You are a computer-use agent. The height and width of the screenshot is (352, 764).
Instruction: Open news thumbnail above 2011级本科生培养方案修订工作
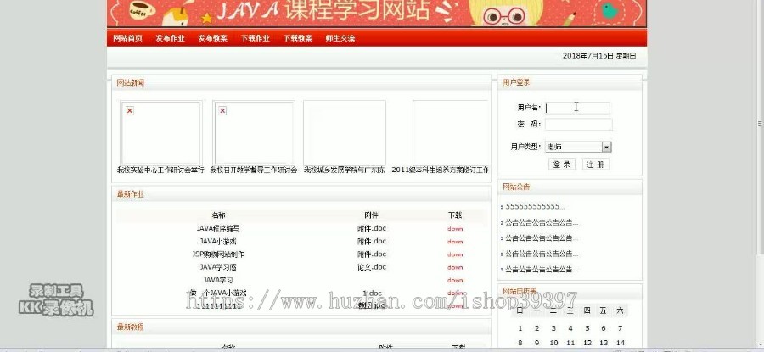click(450, 132)
